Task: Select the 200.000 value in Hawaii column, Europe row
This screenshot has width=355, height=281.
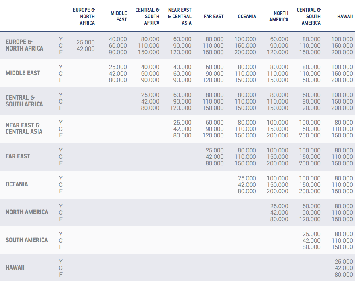Action: tap(342, 52)
